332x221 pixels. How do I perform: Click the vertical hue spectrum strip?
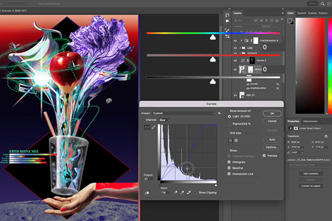[x=330, y=66]
